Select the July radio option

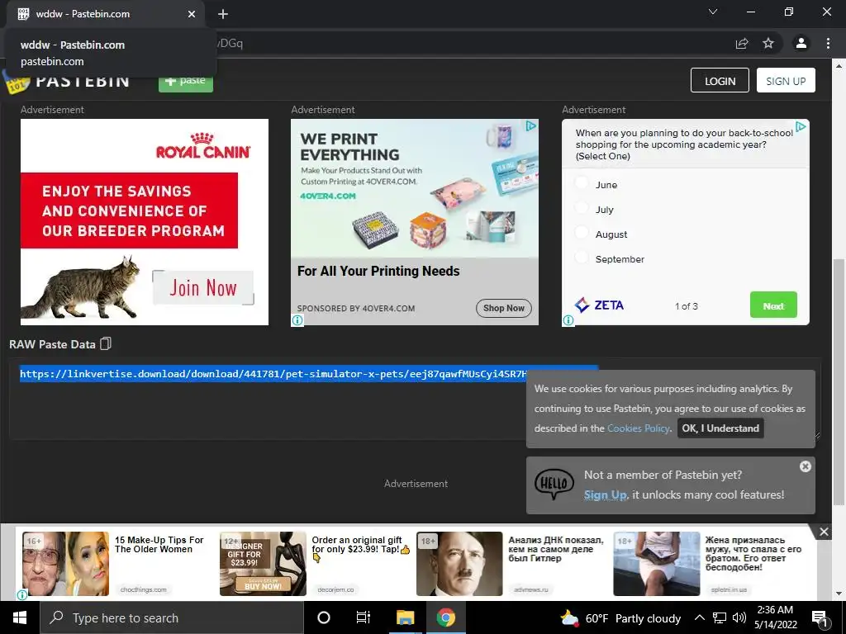(x=582, y=208)
